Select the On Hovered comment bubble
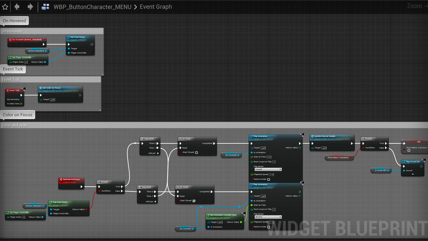The width and height of the screenshot is (428, 241). coord(14,21)
